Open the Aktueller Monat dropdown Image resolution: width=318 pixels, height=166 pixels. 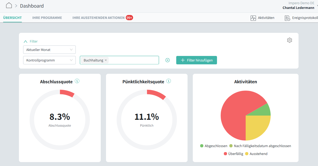click(49, 50)
